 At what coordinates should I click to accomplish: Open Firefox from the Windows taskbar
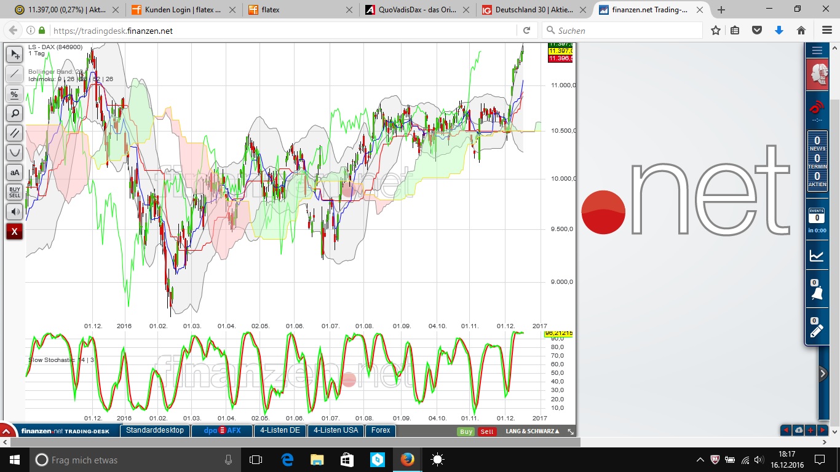pyautogui.click(x=407, y=460)
